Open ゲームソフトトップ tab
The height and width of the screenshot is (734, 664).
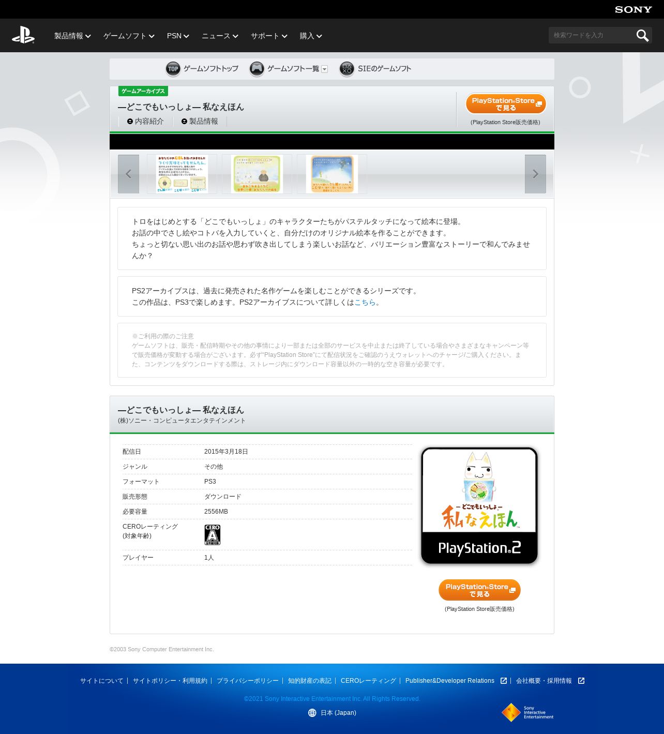202,69
